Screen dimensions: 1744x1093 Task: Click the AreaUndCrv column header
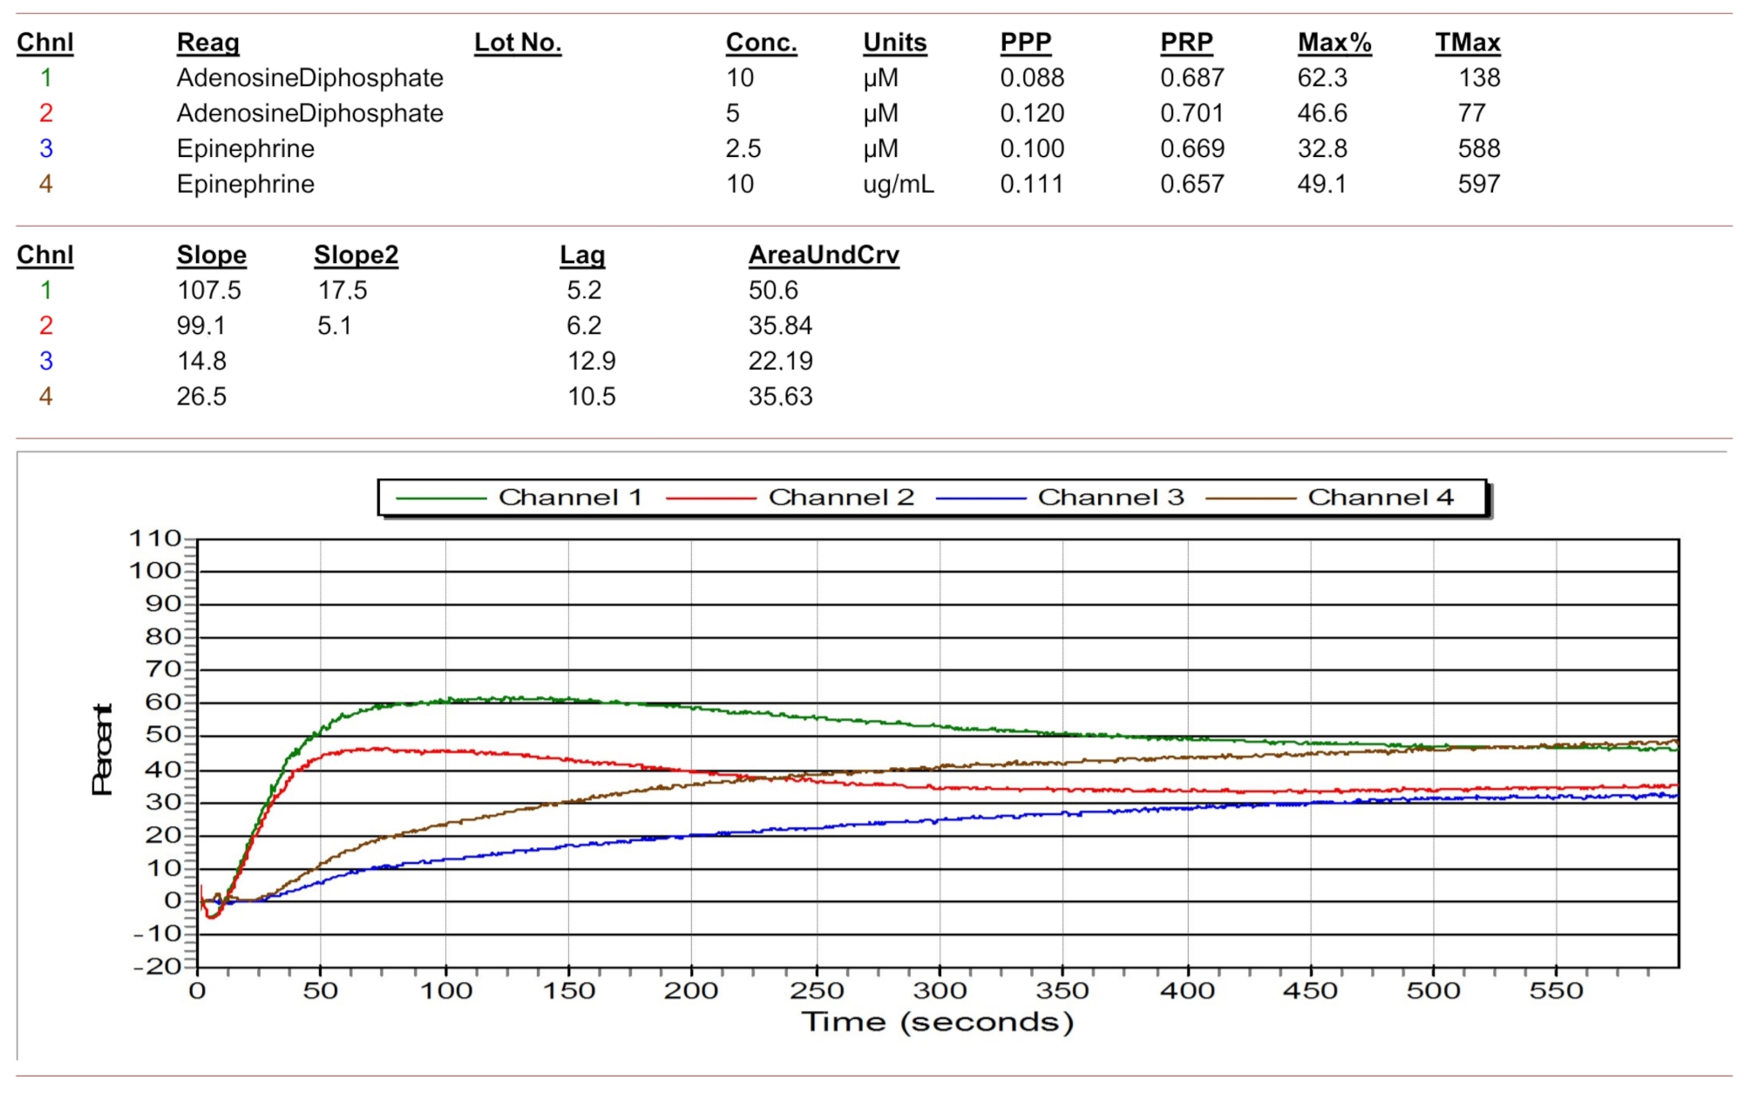point(824,255)
